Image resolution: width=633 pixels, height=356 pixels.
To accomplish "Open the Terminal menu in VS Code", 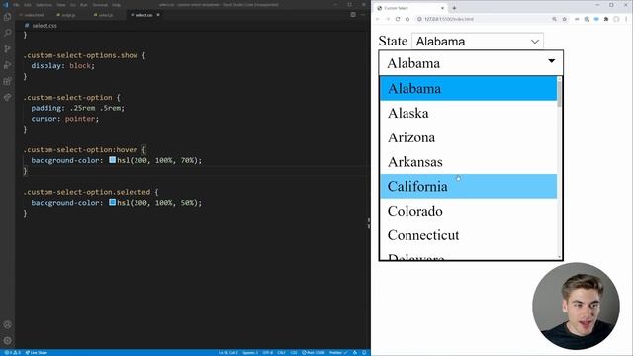I will tap(100, 5).
